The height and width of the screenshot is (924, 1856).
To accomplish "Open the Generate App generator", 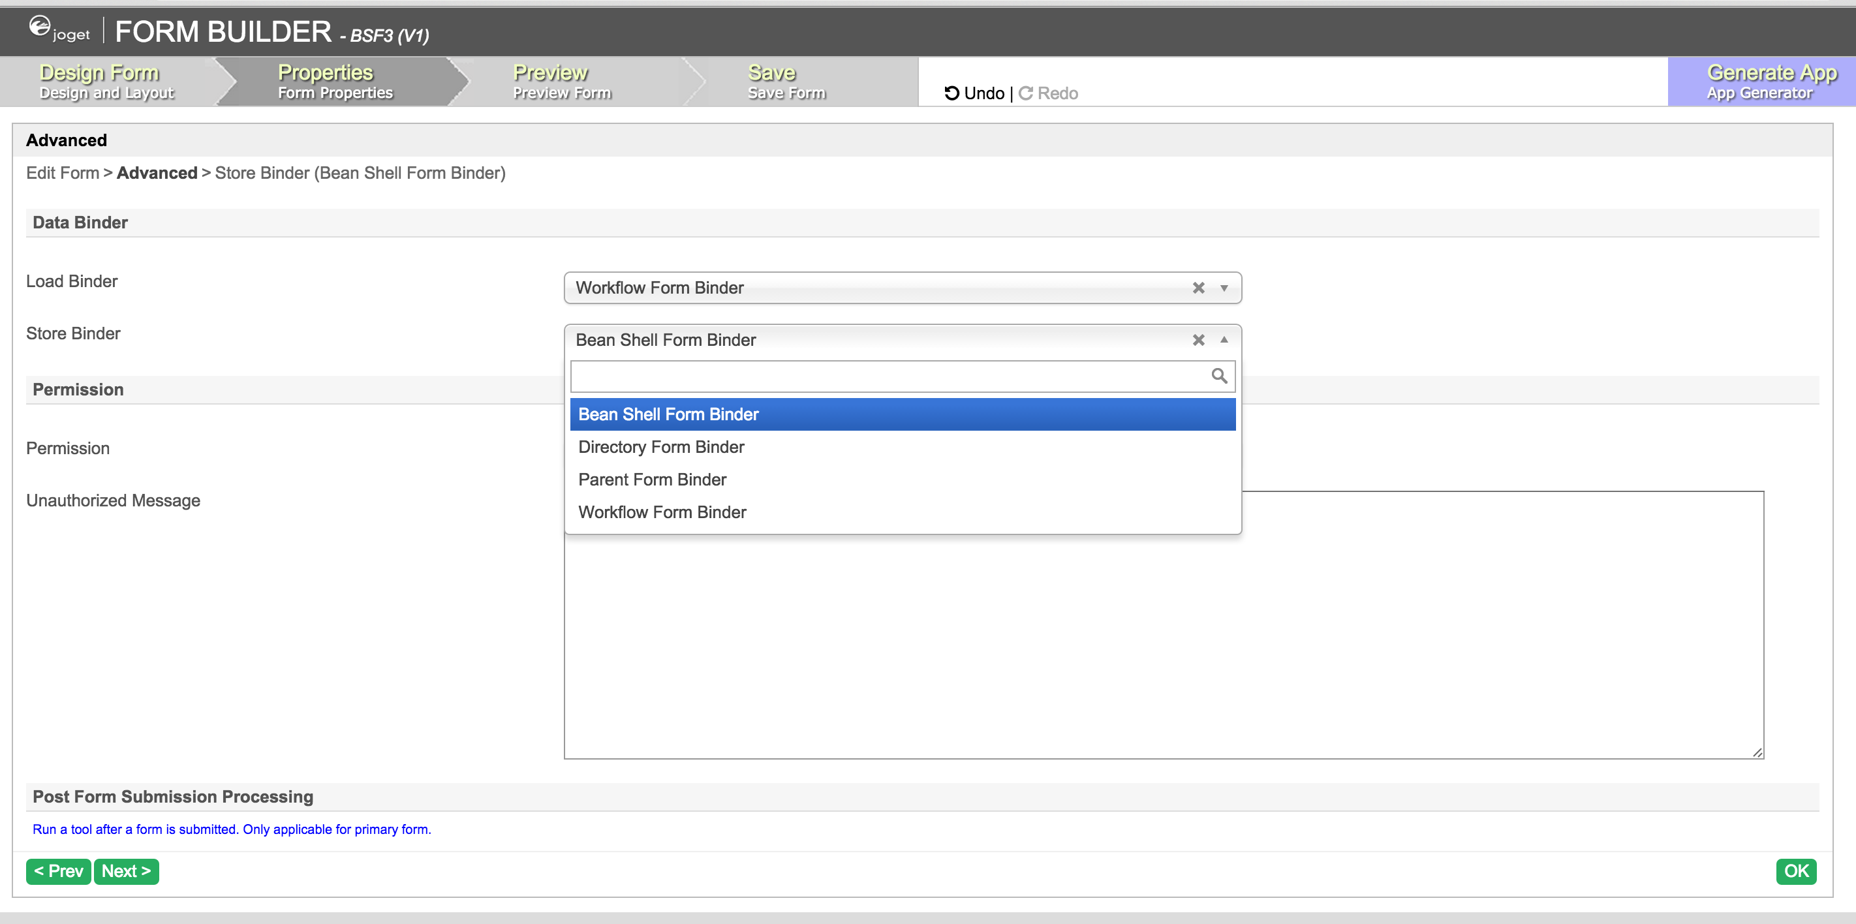I will tap(1761, 82).
